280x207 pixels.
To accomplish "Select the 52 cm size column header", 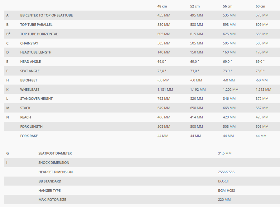I will [x=195, y=6].
